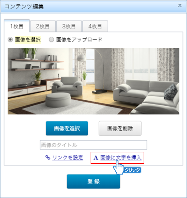Click the blue 画像を選択 button
Viewport: 187px width, 198px height.
click(x=67, y=129)
